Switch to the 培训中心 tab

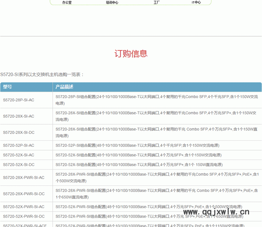[x=112, y=2]
